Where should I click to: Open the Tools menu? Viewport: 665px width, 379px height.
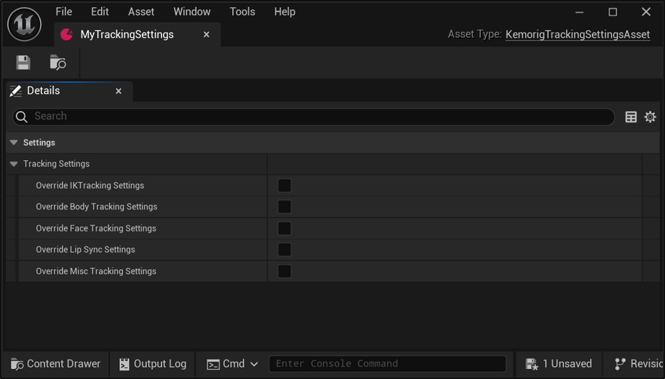242,12
